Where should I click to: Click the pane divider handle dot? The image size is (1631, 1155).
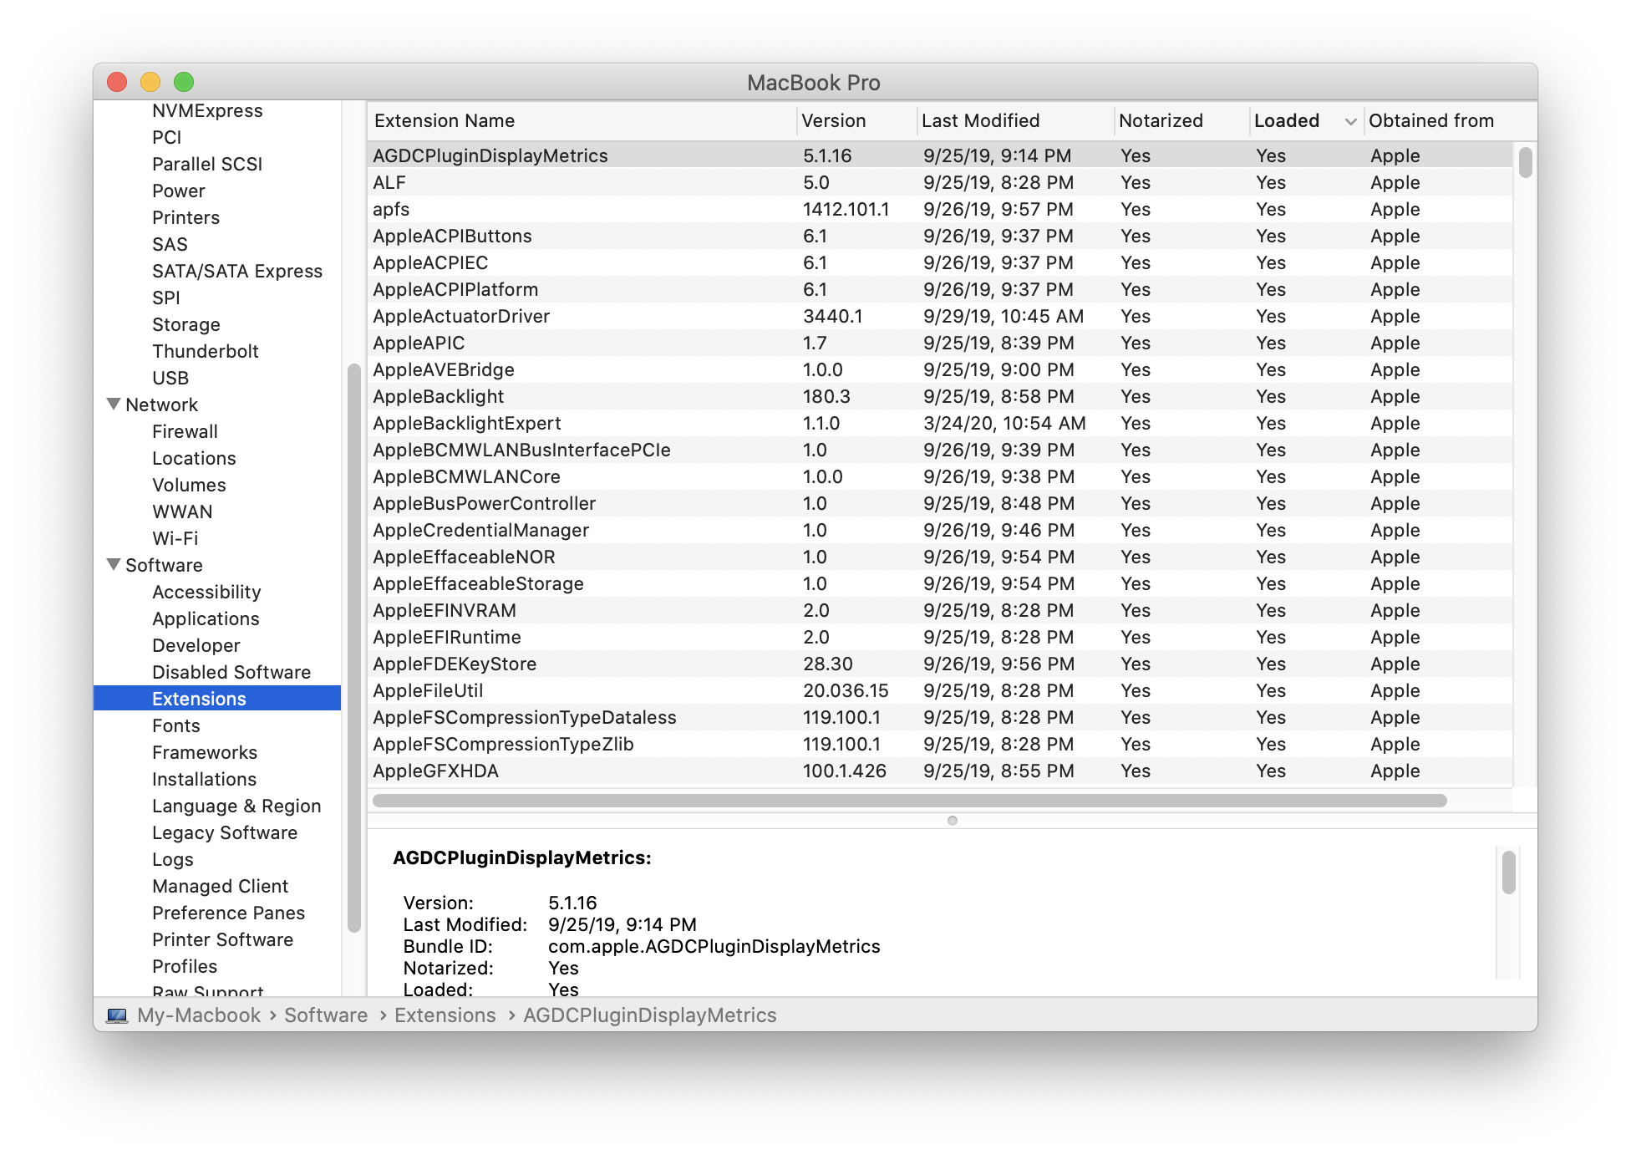point(952,821)
